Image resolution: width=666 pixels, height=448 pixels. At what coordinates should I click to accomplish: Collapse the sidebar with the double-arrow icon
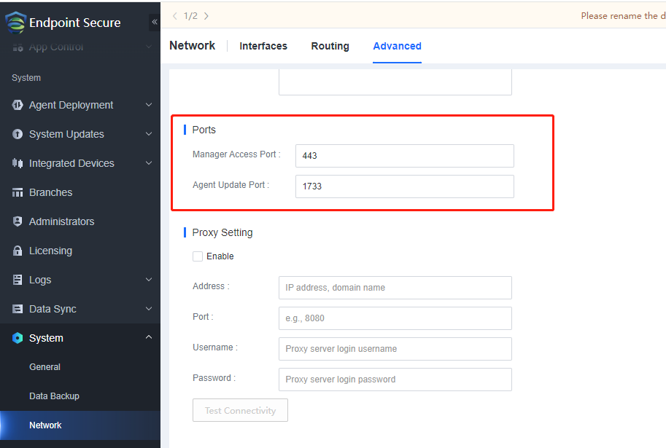pos(155,23)
